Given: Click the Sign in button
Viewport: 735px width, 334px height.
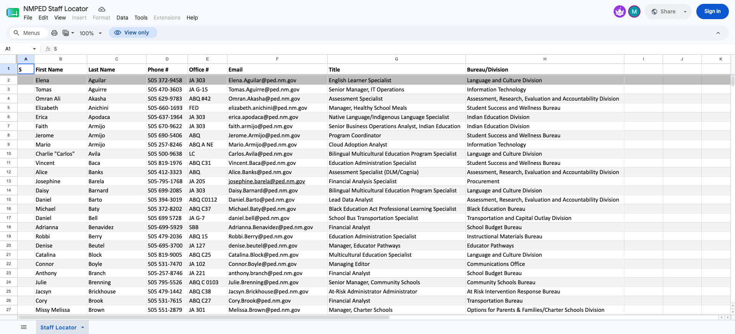Looking at the screenshot, I should [x=712, y=11].
